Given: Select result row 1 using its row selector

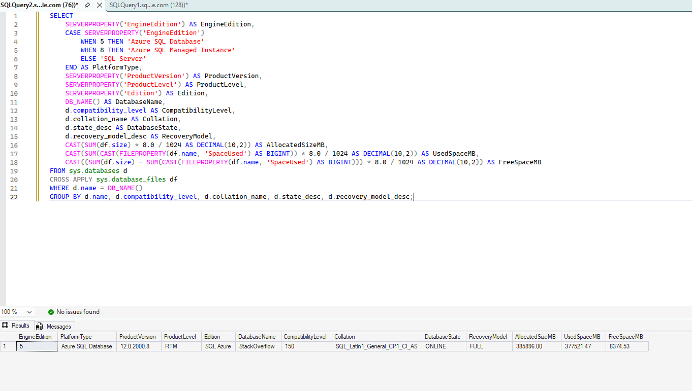Looking at the screenshot, I should 5,346.
